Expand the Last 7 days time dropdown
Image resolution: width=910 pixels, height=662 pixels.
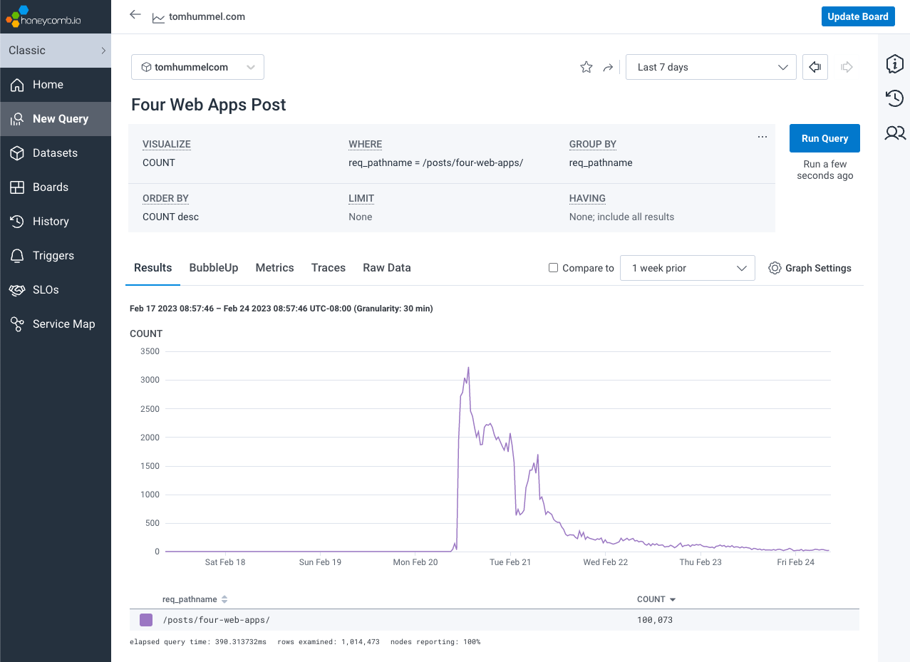pyautogui.click(x=710, y=67)
